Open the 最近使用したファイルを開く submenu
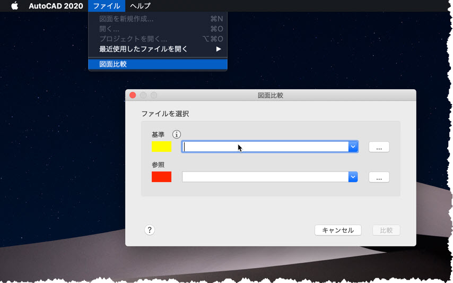This screenshot has height=283, width=453. [x=158, y=49]
